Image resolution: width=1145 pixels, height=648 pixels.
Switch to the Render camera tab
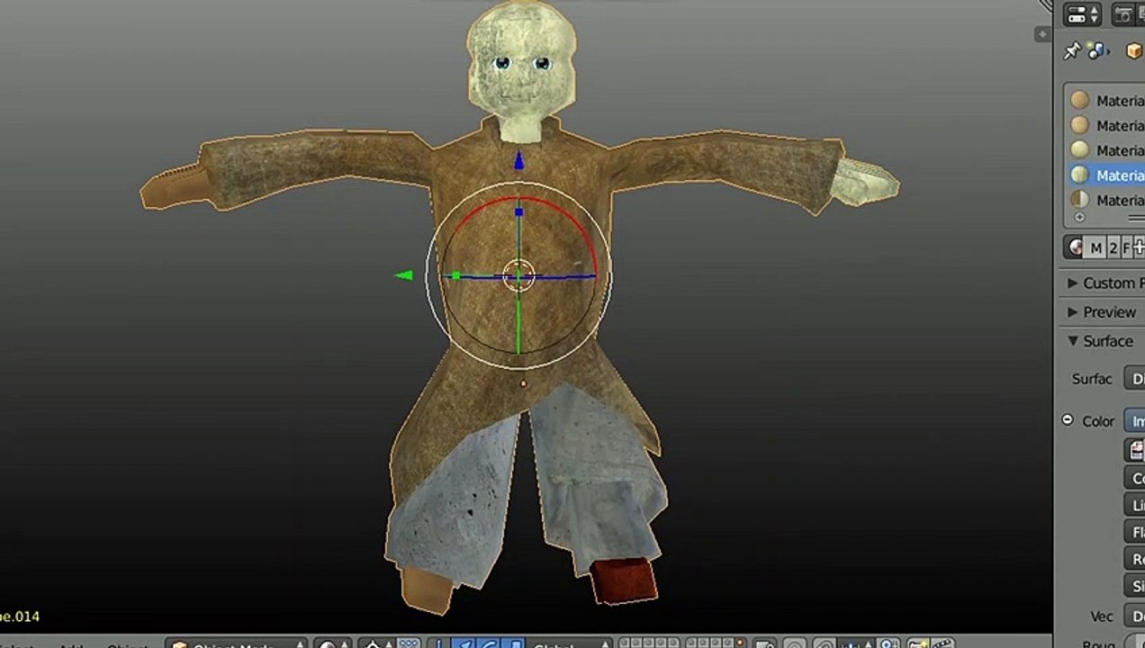(1125, 14)
